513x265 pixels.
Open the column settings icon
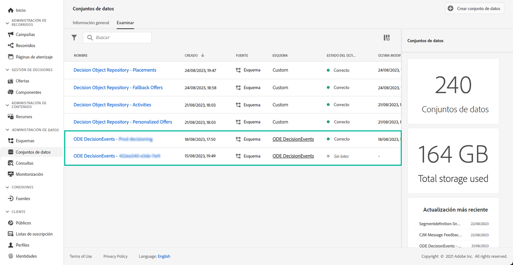[x=387, y=38]
